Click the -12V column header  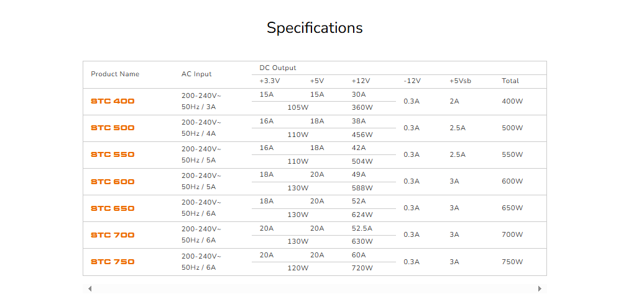(x=412, y=81)
